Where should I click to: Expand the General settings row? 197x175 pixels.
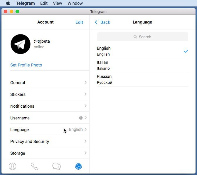click(48, 83)
